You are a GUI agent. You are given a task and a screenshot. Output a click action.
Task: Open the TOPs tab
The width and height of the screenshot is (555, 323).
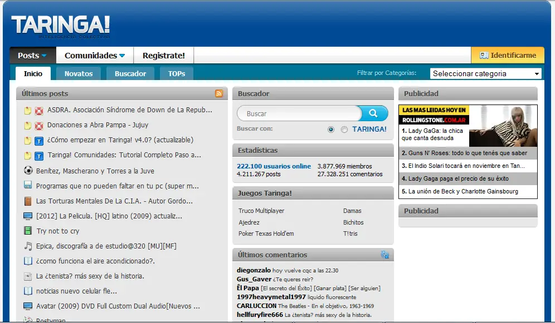177,73
